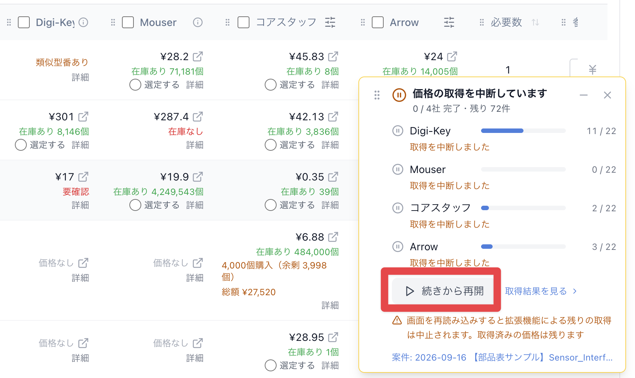The image size is (635, 378).
Task: Open the Digi-Key column info icon
Action: pyautogui.click(x=84, y=22)
